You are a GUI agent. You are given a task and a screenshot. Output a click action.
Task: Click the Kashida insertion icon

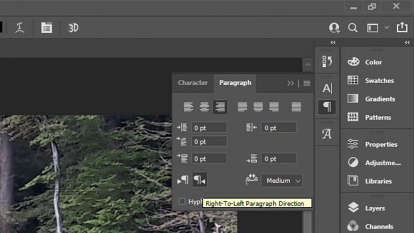tap(251, 180)
